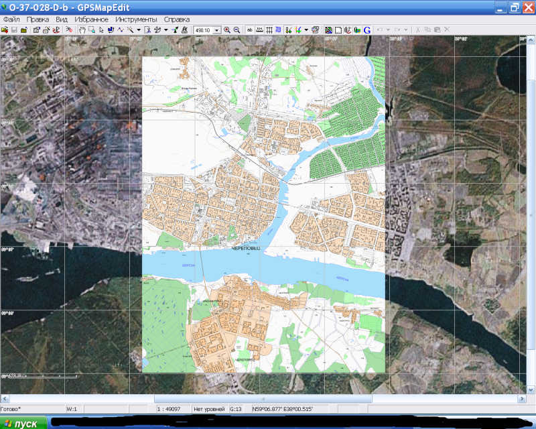This screenshot has height=429, width=536.
Task: Select the hand pan tool
Action: [82, 30]
